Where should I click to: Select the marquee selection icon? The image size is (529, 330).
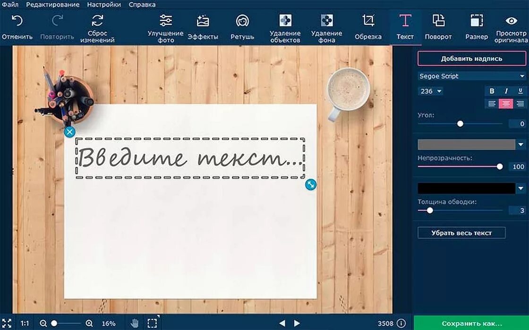tap(153, 323)
